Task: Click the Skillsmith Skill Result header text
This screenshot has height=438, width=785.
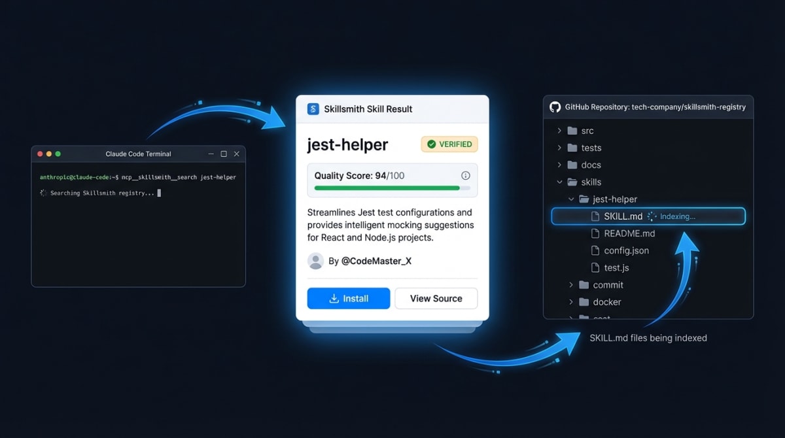Action: point(368,109)
